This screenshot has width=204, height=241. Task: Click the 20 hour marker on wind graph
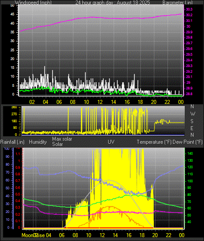(154, 102)
